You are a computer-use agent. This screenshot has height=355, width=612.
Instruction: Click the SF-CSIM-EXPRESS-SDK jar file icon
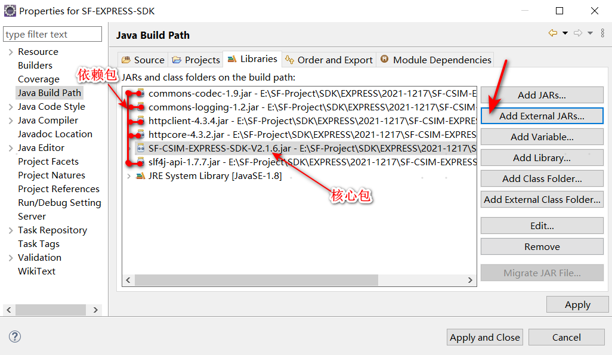[x=141, y=148]
